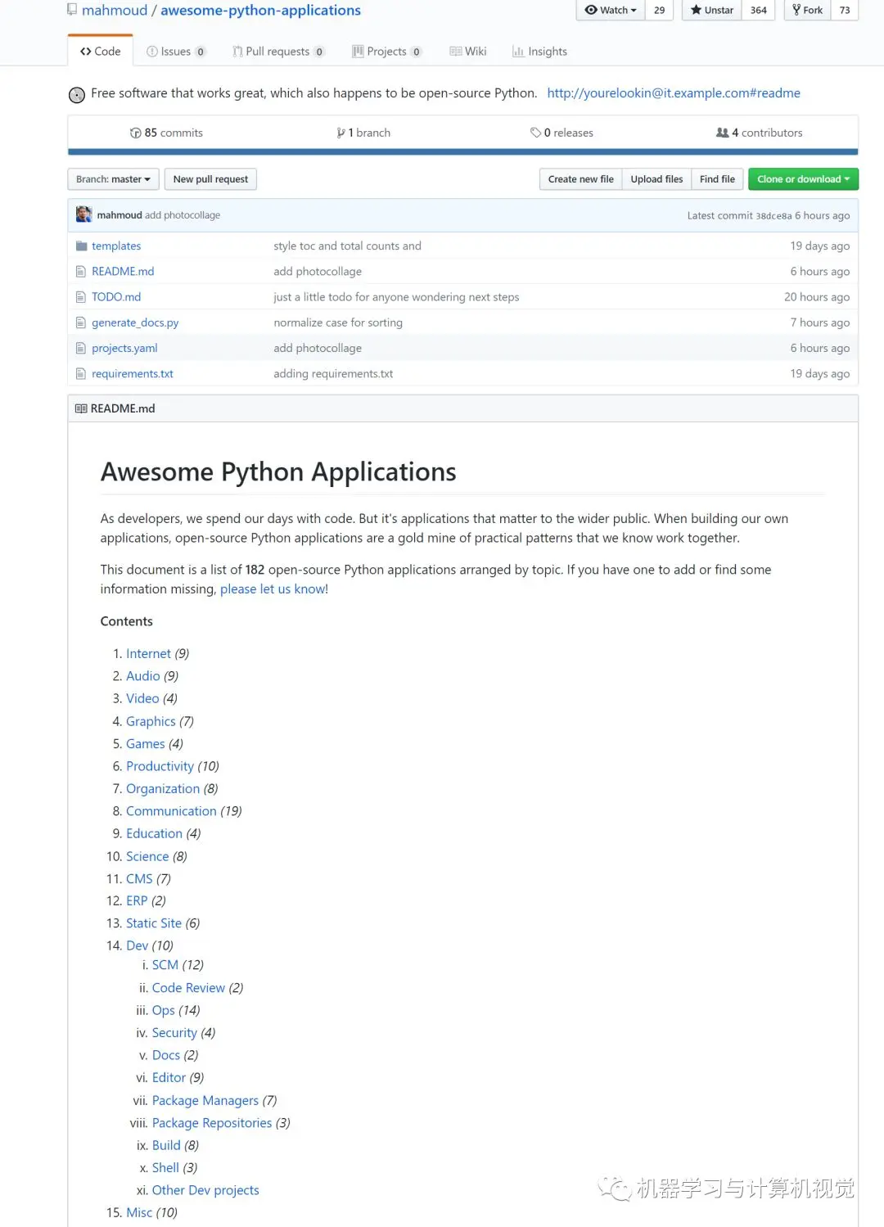Image resolution: width=884 pixels, height=1227 pixels.
Task: Jump to Misc section
Action: click(139, 1212)
